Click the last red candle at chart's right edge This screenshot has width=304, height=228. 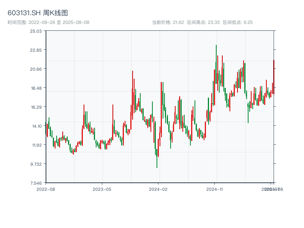pos(274,77)
